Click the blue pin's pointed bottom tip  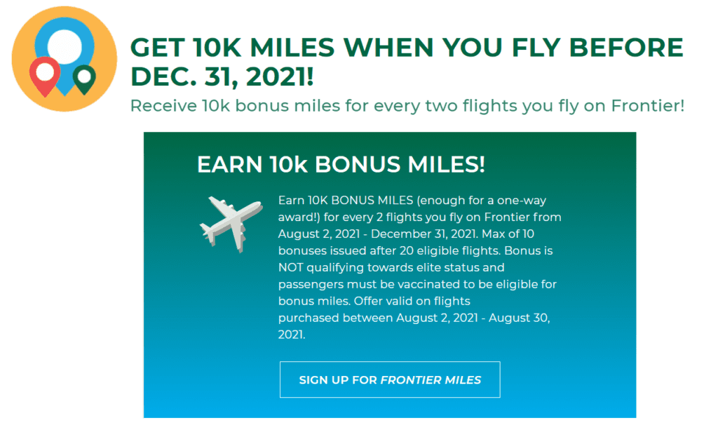65,92
